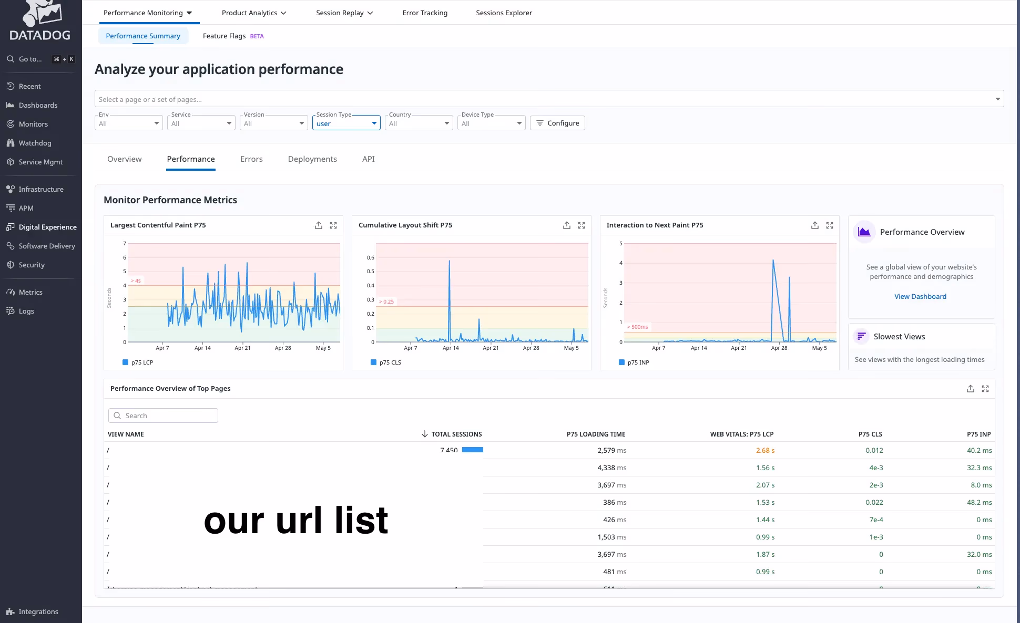Open Integrations at the sidebar bottom
This screenshot has width=1020, height=623.
pyautogui.click(x=38, y=611)
